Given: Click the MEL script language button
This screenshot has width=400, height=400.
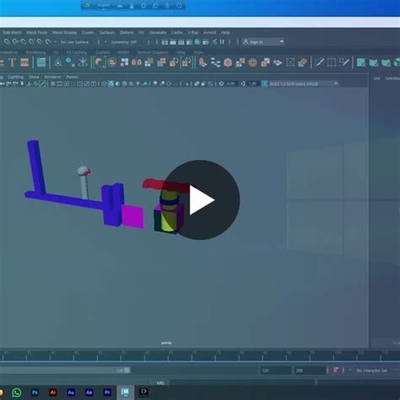Looking at the screenshot, I should tap(160, 383).
